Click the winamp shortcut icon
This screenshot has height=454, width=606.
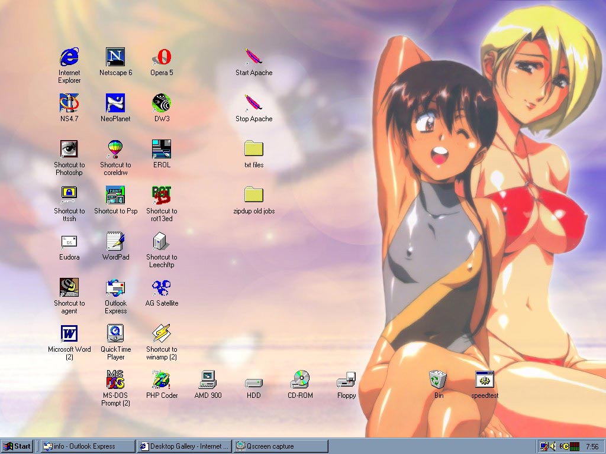162,334
